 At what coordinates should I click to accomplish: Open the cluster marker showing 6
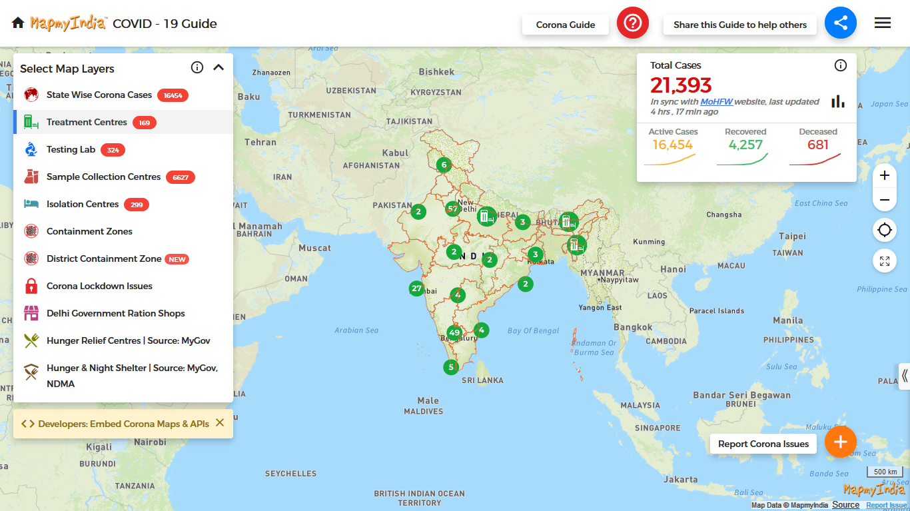[444, 165]
